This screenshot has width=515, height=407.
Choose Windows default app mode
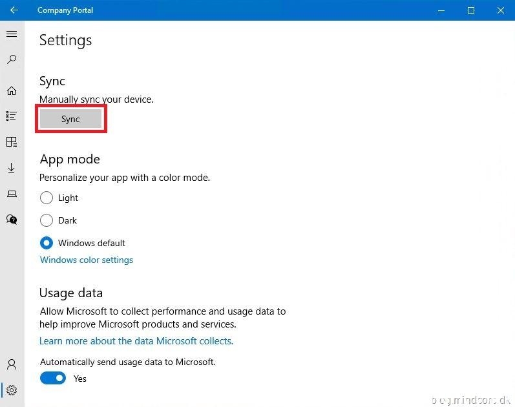click(x=47, y=243)
